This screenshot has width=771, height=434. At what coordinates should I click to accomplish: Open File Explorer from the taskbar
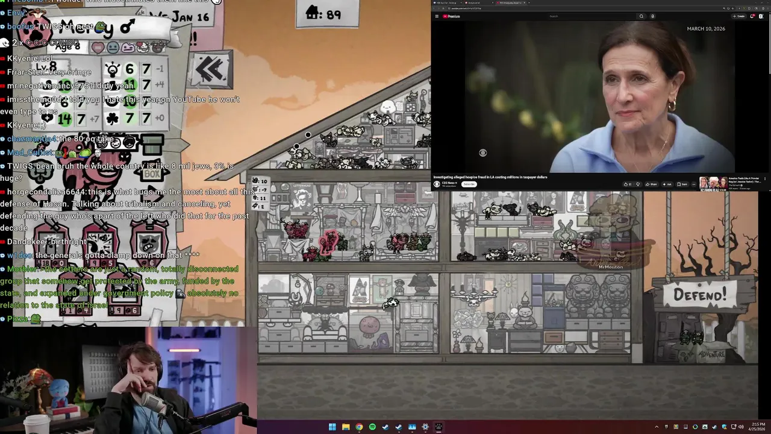346,427
